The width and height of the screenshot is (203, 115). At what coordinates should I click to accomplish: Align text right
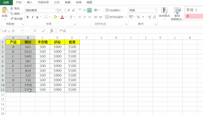pyautogui.click(x=89, y=17)
